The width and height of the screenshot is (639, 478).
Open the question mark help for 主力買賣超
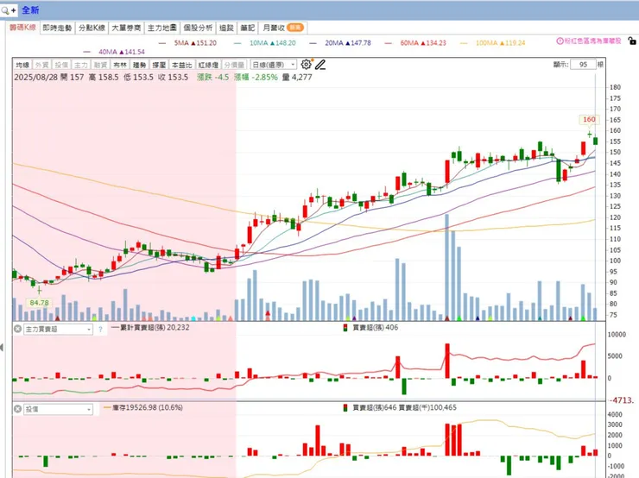tap(100, 330)
